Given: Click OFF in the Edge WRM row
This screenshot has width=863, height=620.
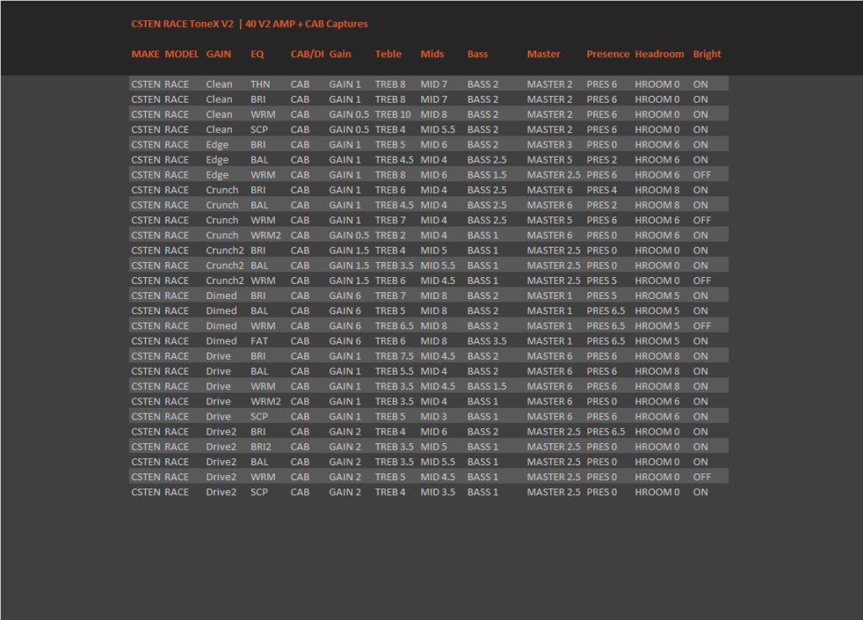Looking at the screenshot, I should [702, 175].
